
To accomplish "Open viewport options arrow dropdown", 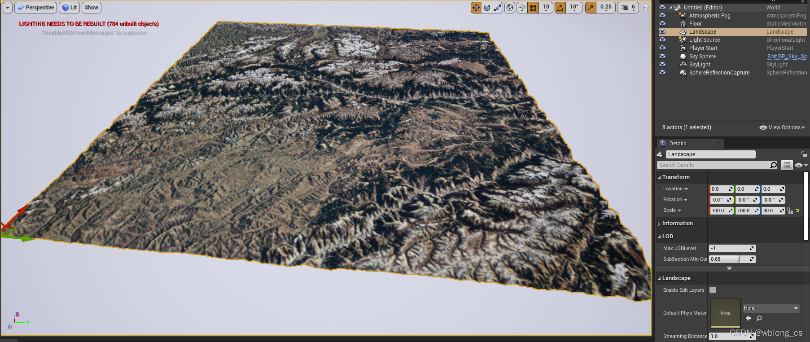I will point(8,8).
